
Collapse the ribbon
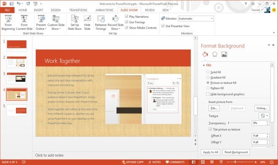pos(274,33)
